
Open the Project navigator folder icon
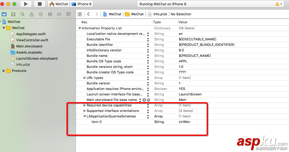[x=4, y=14]
